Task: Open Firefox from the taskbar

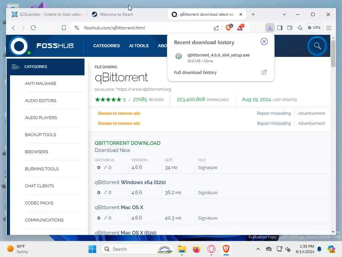Action: coord(196,249)
